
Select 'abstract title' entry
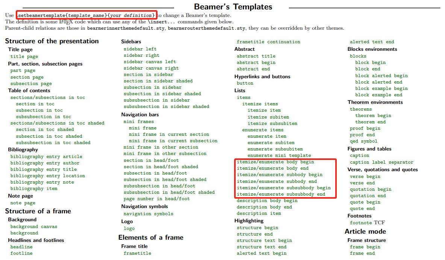click(x=256, y=56)
